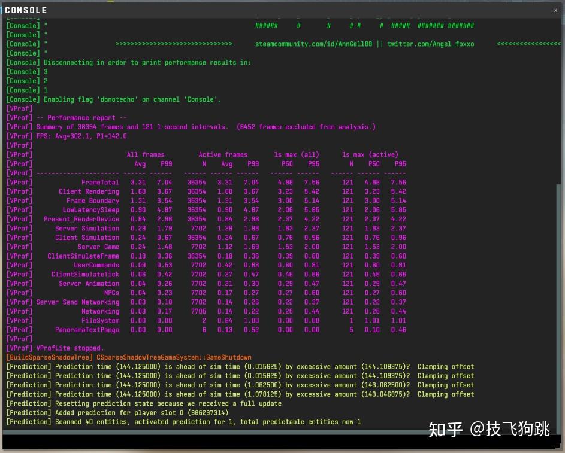Select the ClientSimulateFrame row label
The width and height of the screenshot is (565, 453).
[83, 256]
